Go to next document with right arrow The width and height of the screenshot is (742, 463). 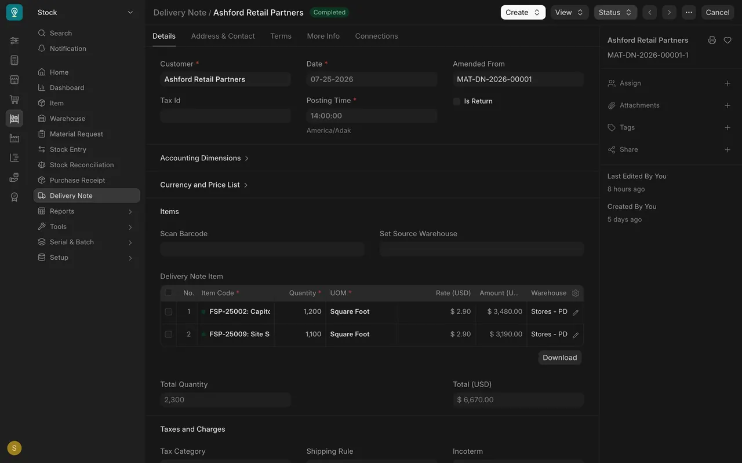(x=669, y=12)
